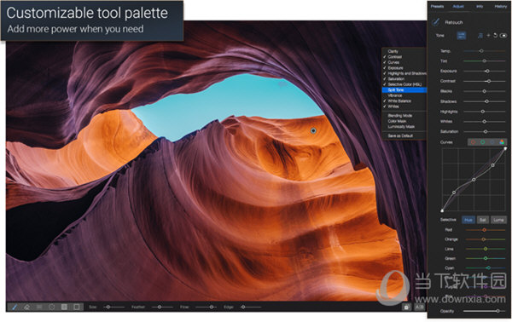512x322 pixels.
Task: Select the Sat selective button
Action: tap(483, 220)
